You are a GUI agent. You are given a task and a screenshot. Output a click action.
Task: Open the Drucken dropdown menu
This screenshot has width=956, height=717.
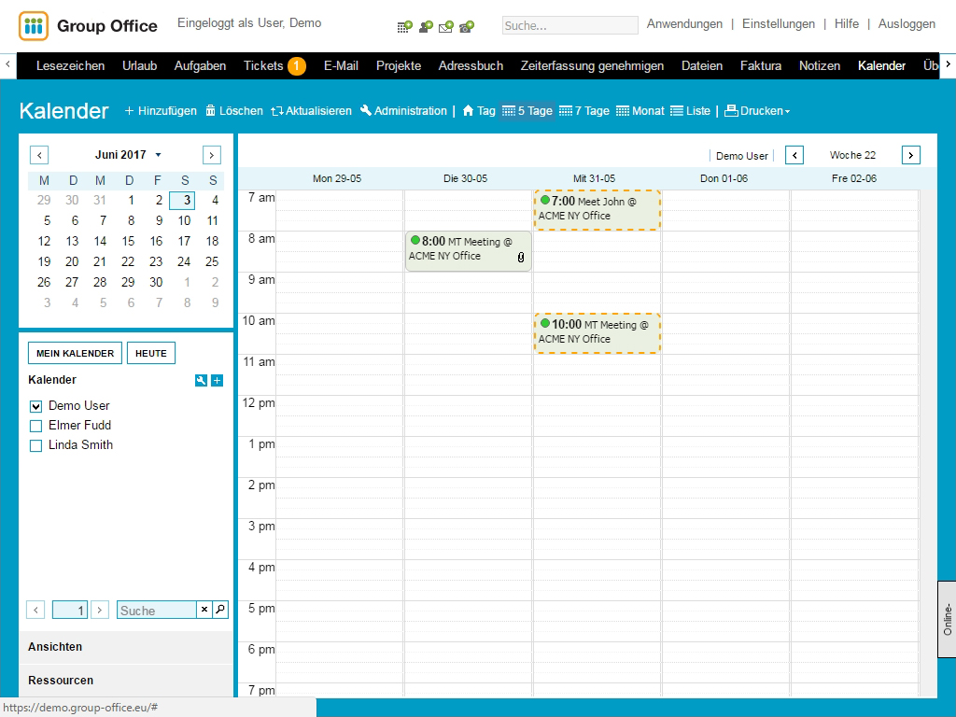click(757, 111)
